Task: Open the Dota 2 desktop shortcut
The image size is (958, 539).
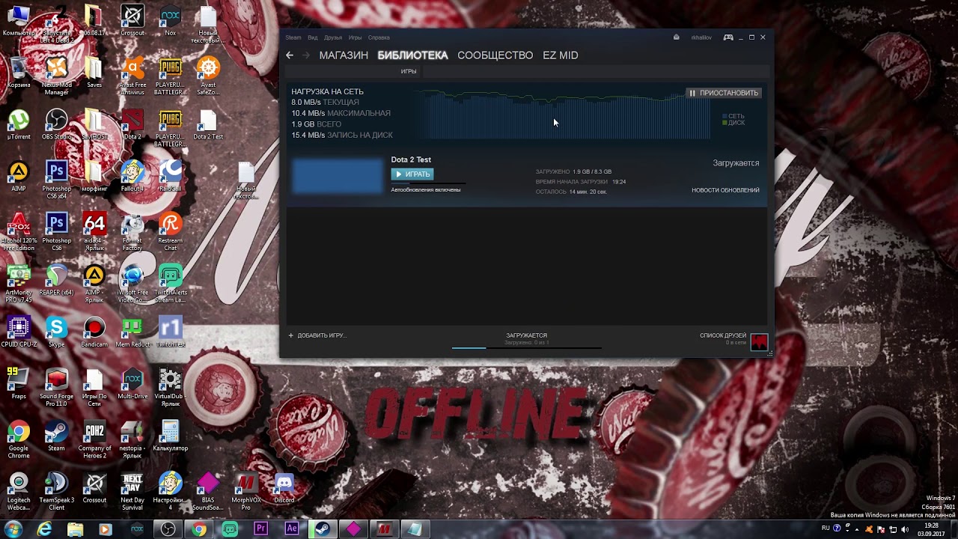Action: pos(132,124)
